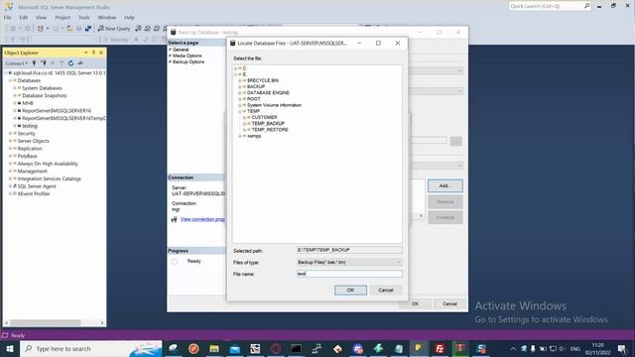The image size is (635, 357).
Task: Select the TEMP_BACKUP folder
Action: [x=268, y=123]
